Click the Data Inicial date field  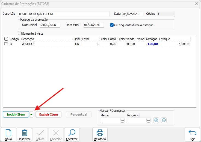click(x=50, y=25)
